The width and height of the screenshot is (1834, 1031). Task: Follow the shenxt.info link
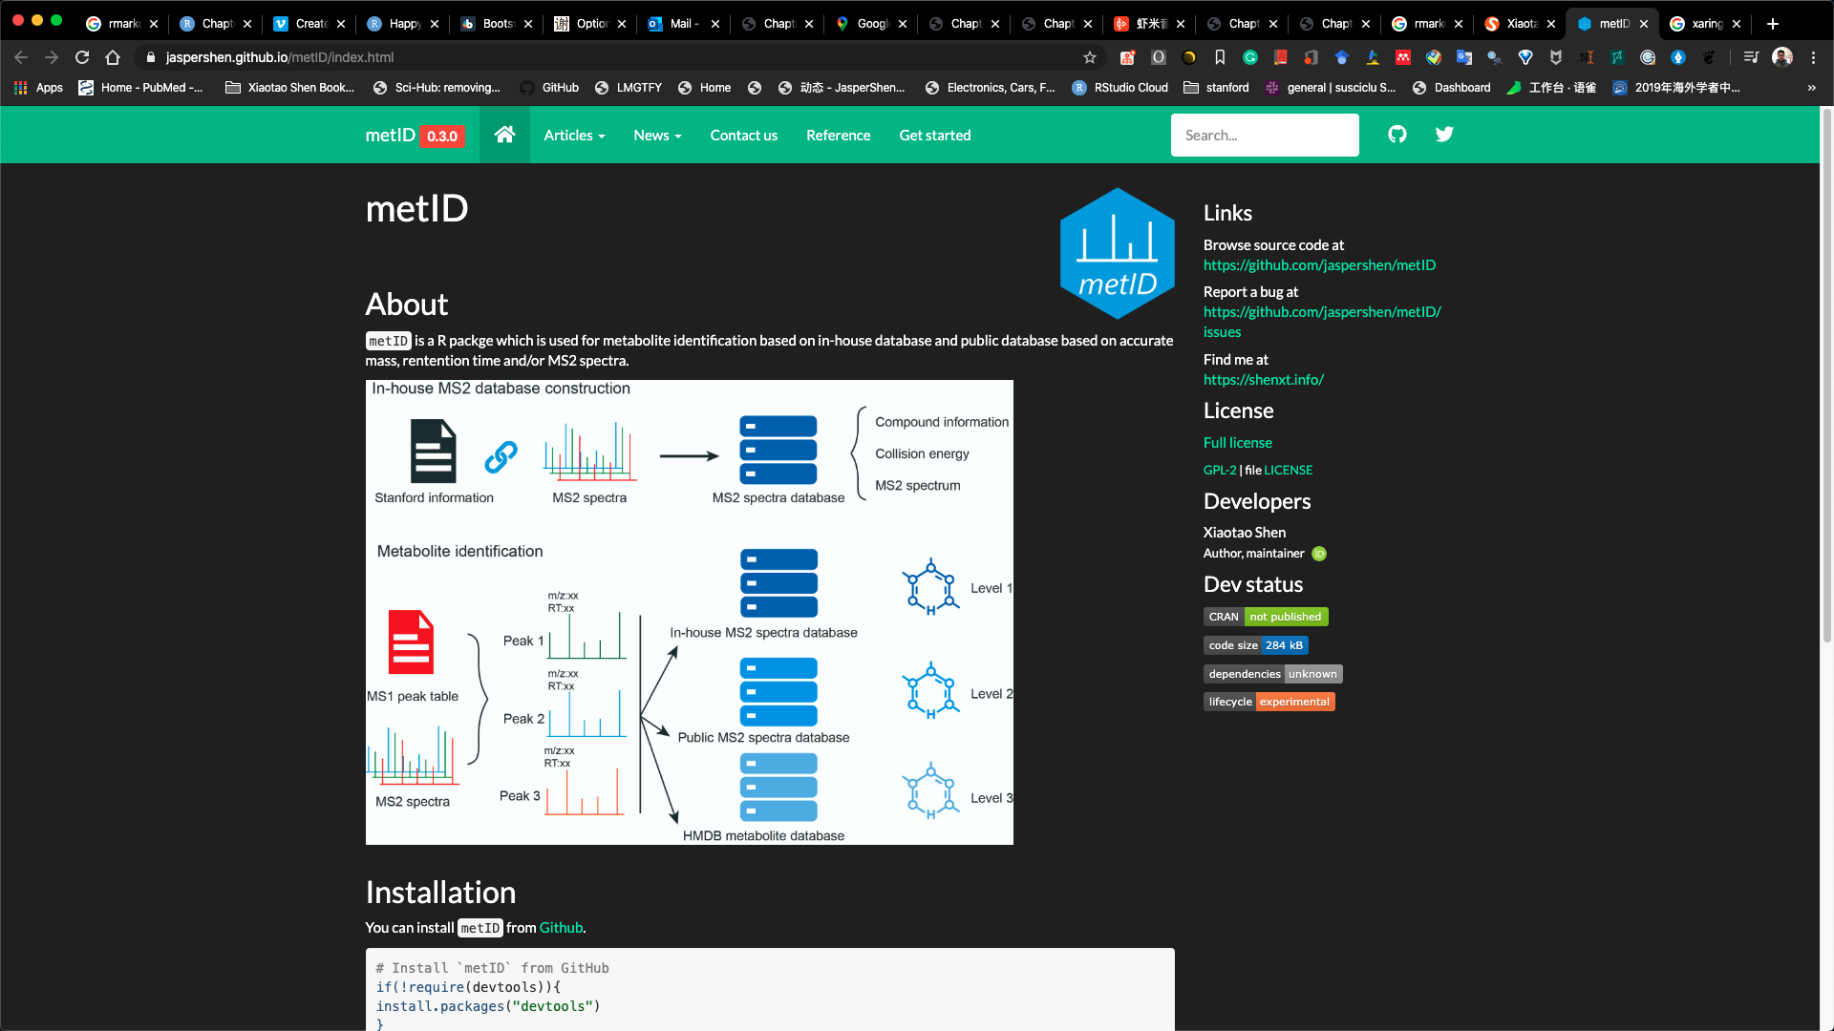1263,380
